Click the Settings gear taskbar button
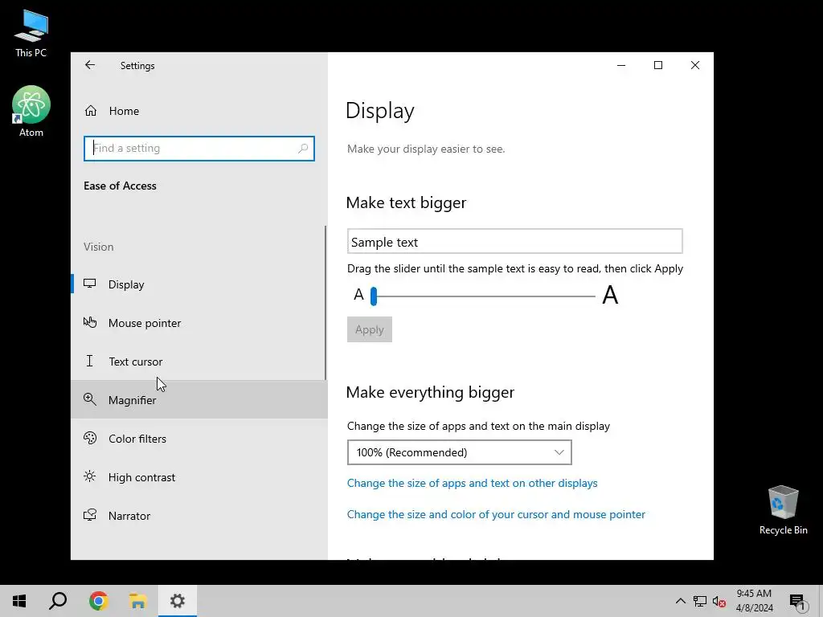Image resolution: width=823 pixels, height=617 pixels. [x=178, y=601]
